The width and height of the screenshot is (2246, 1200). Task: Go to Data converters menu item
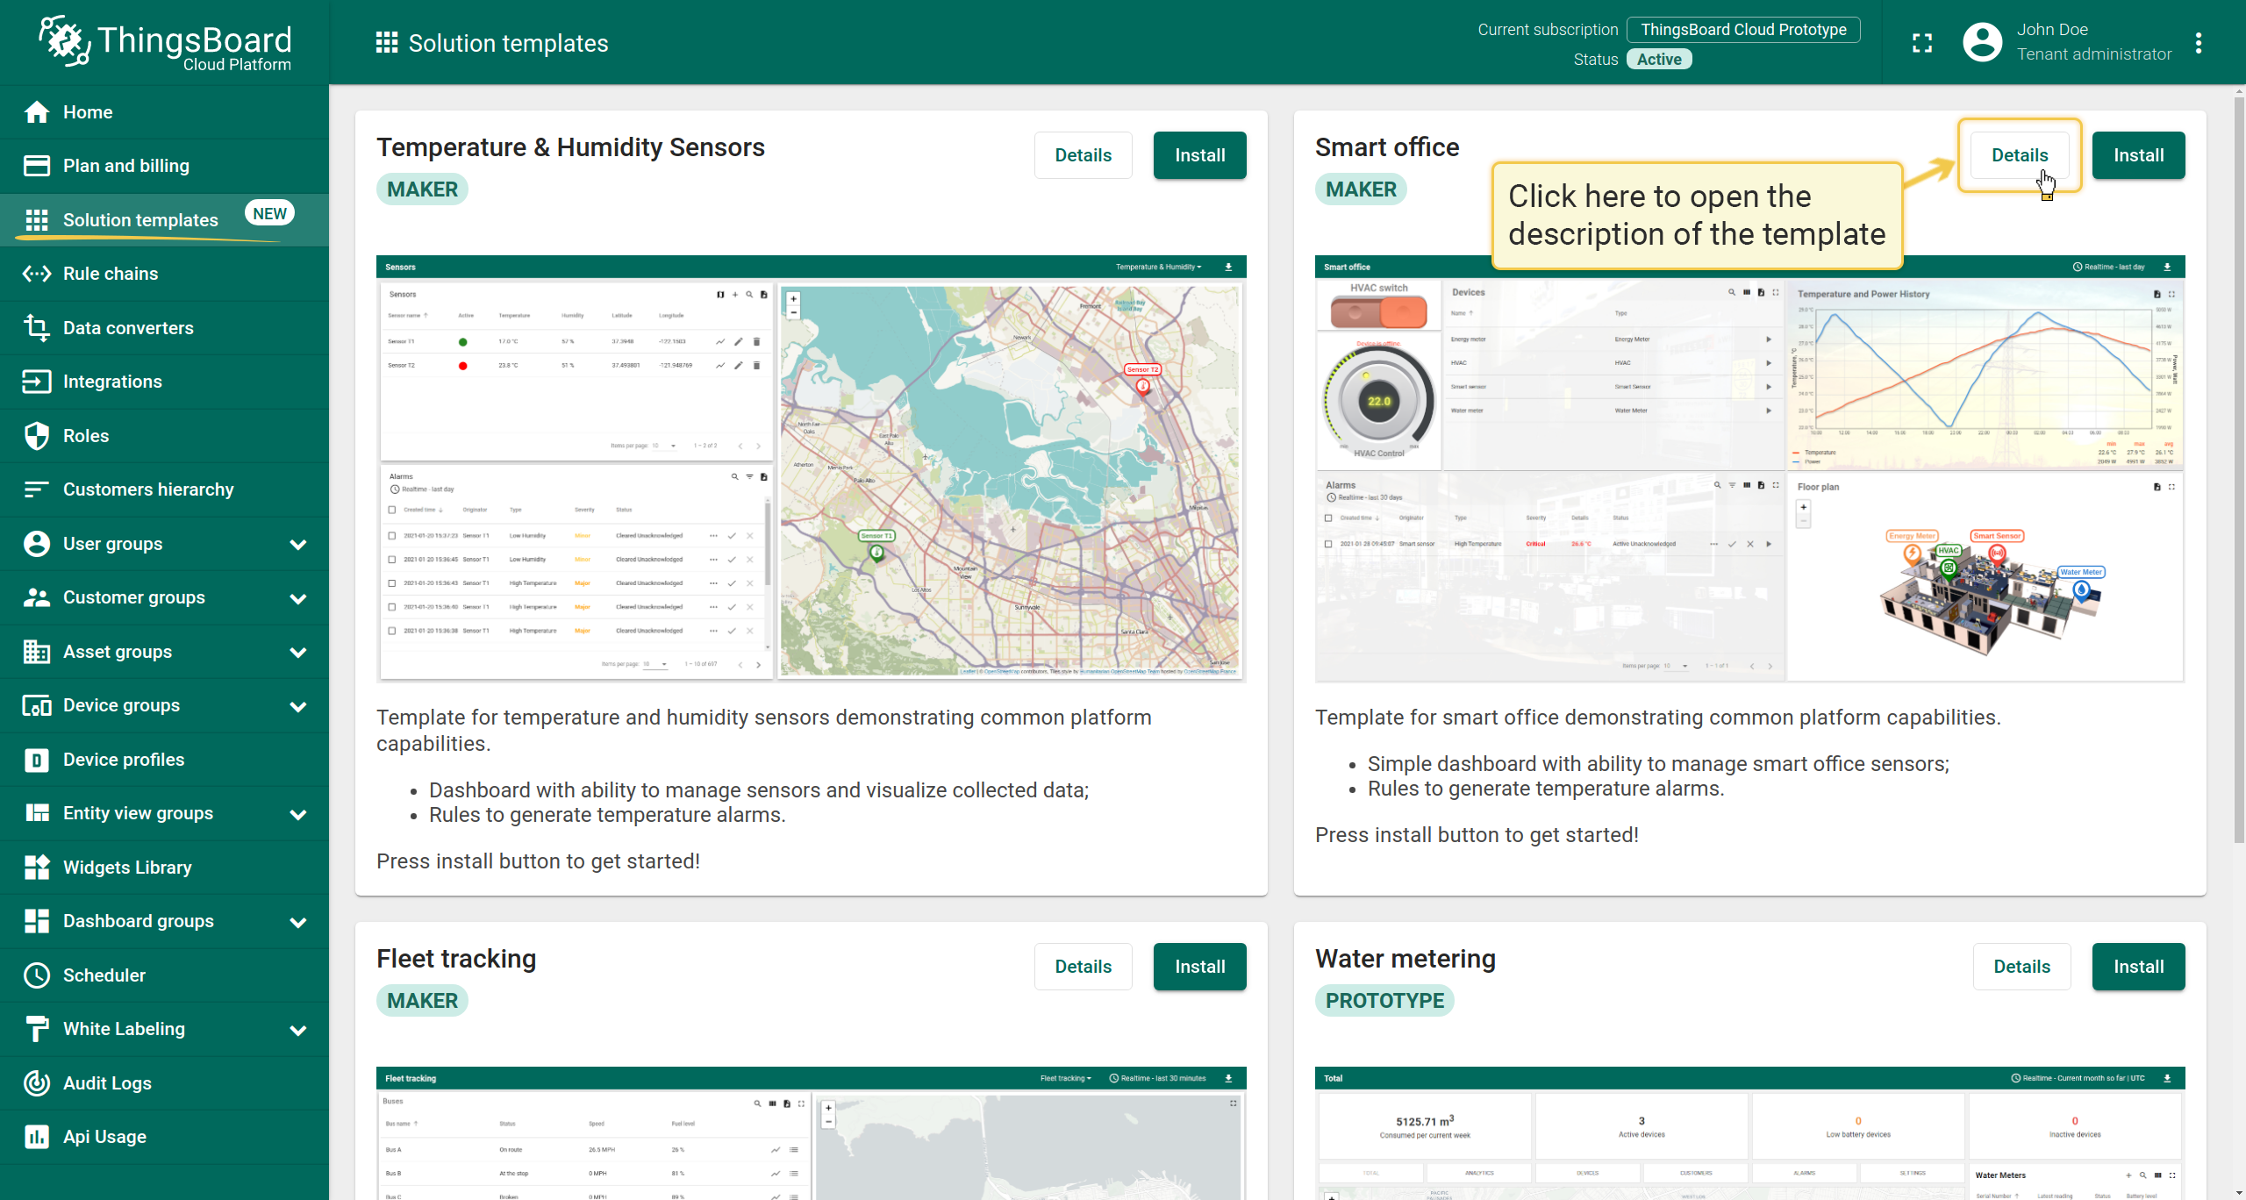point(128,328)
